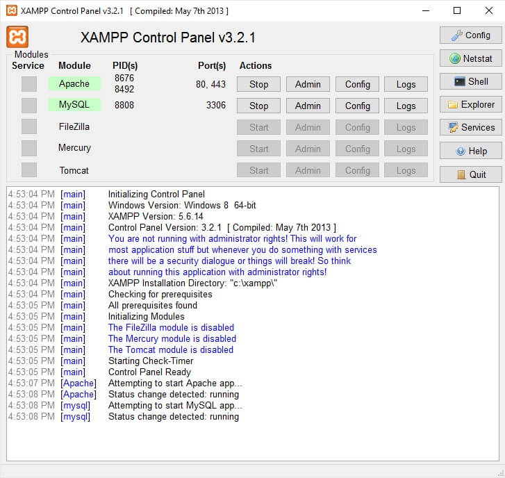
Task: Click log line 'Starting Check-Timer'
Action: (151, 361)
